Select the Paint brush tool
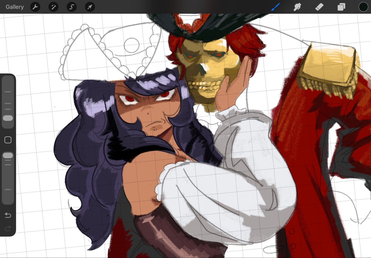Screen dimensions: 371x258 tap(276, 7)
